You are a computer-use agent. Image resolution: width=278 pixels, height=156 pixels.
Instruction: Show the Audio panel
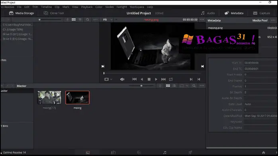pyautogui.click(x=208, y=13)
